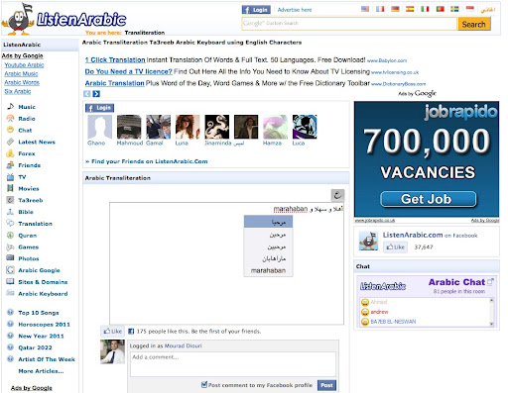The width and height of the screenshot is (508, 393).
Task: Open the Friends menu item
Action: tap(30, 165)
